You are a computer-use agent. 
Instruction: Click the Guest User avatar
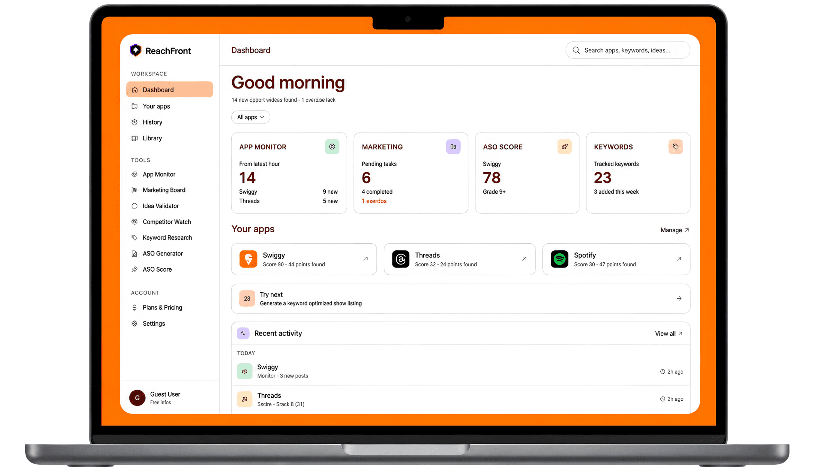[137, 398]
